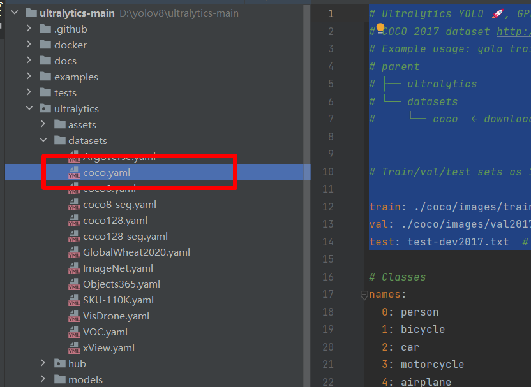This screenshot has width=531, height=387.
Task: Click the word 'datasets' on line 6
Action: (x=433, y=101)
